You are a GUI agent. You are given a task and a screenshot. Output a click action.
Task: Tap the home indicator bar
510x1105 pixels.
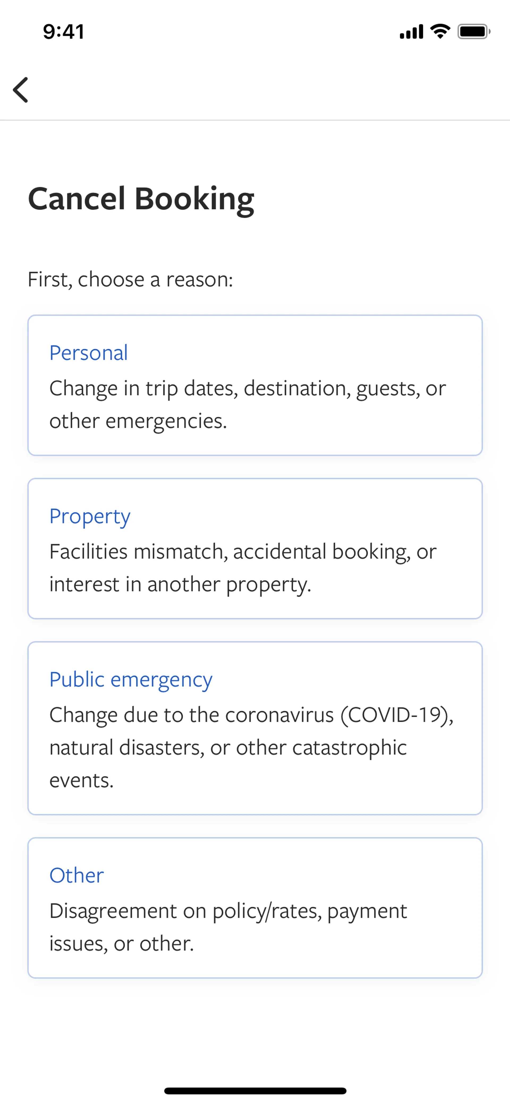click(x=255, y=1091)
